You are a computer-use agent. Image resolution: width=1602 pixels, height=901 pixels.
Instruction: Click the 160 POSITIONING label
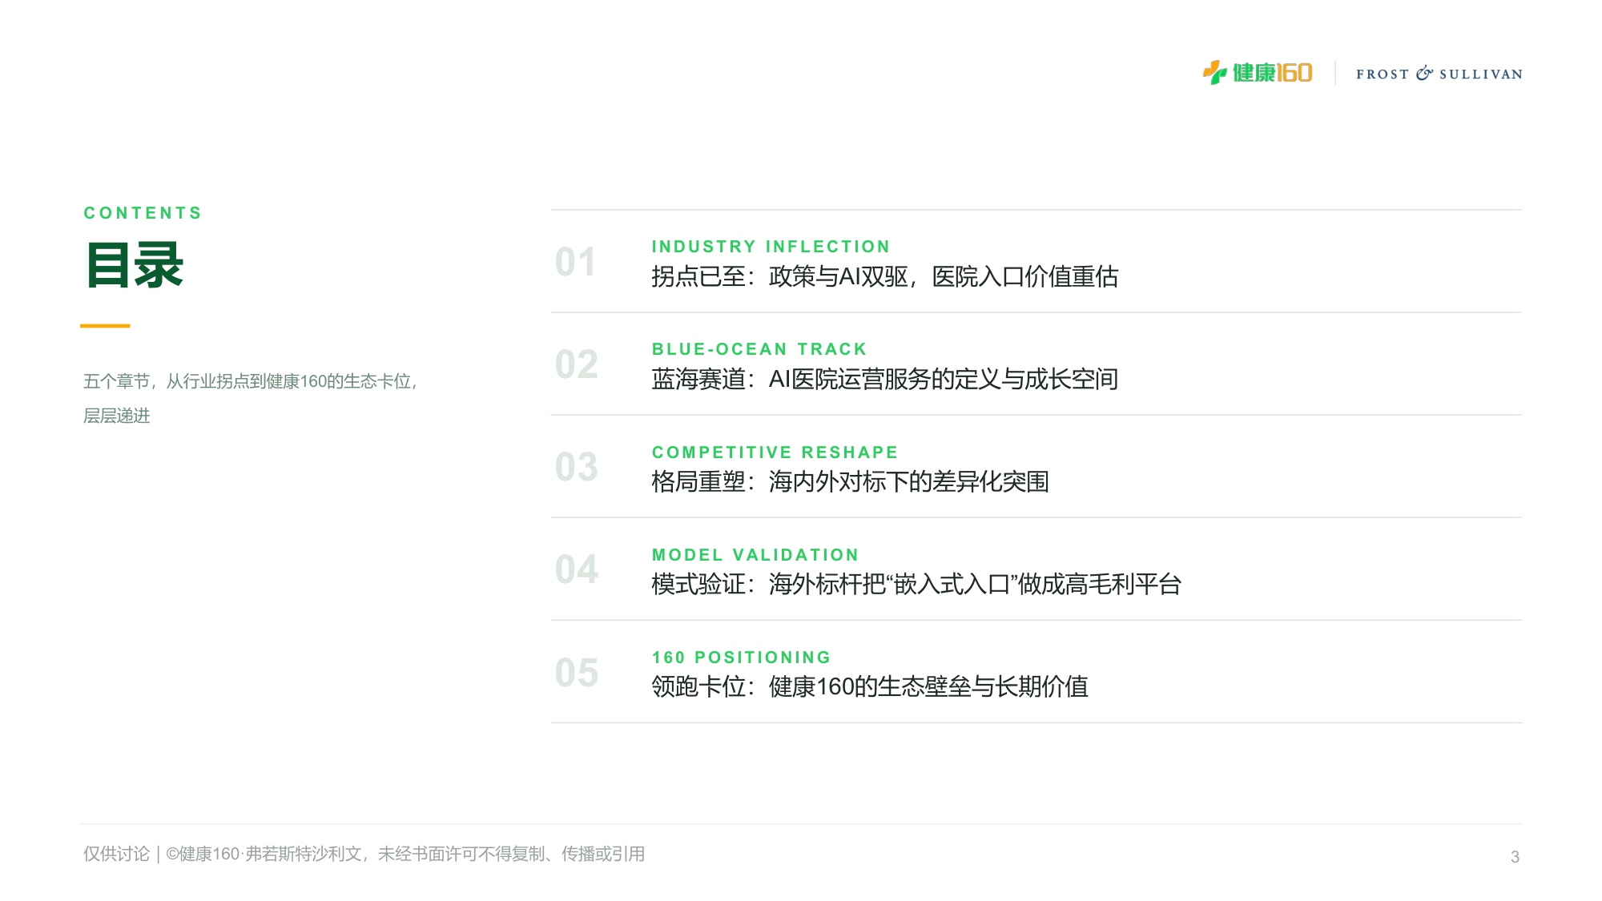tap(741, 658)
